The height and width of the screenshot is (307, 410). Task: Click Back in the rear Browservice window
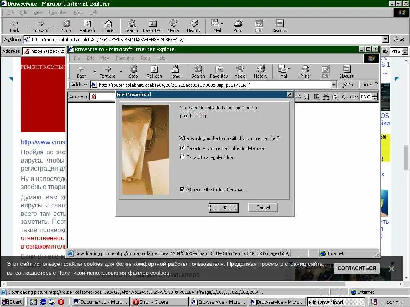tap(15, 26)
